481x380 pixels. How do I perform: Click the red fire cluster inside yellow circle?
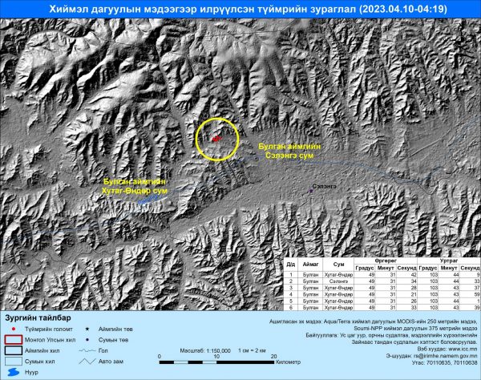216,138
